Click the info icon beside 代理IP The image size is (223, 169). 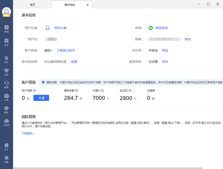102,90
